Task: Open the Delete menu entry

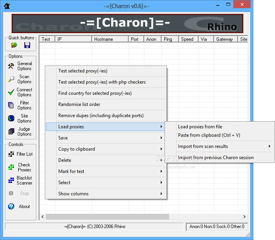Action: [x=106, y=160]
